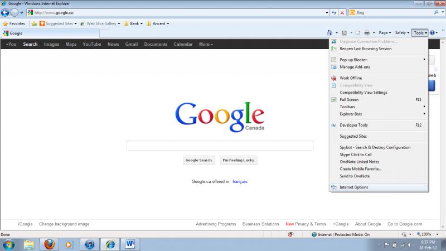This screenshot has width=446, height=251.
Task: Click the Home icon in command bar
Action: (329, 33)
